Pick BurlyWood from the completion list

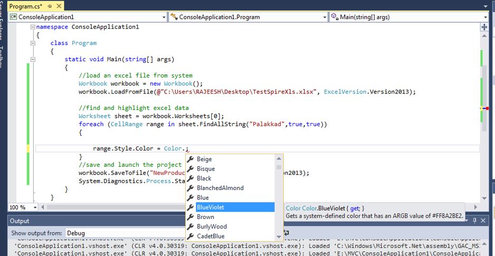(x=212, y=226)
